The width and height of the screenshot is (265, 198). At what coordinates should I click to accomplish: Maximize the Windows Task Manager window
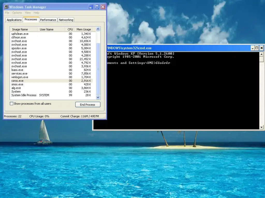click(x=97, y=7)
